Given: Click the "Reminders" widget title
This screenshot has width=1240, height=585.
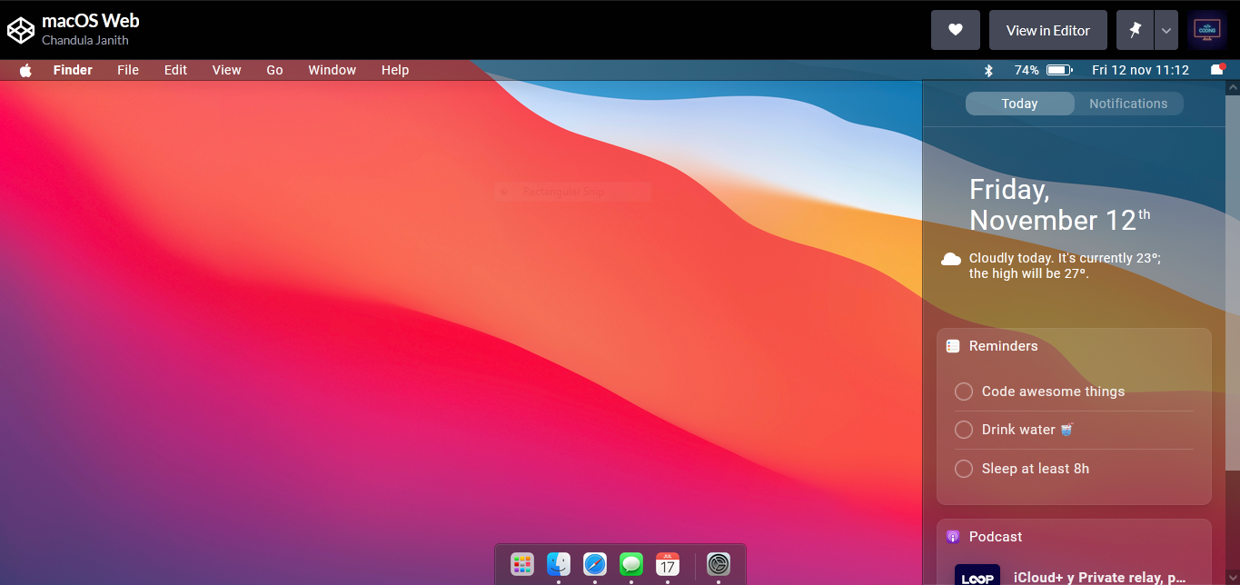Looking at the screenshot, I should [x=1003, y=346].
